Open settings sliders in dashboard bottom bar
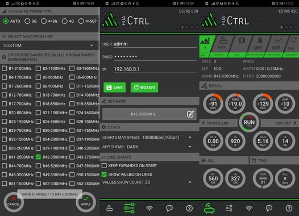This screenshot has width=299, height=216. [x=229, y=208]
